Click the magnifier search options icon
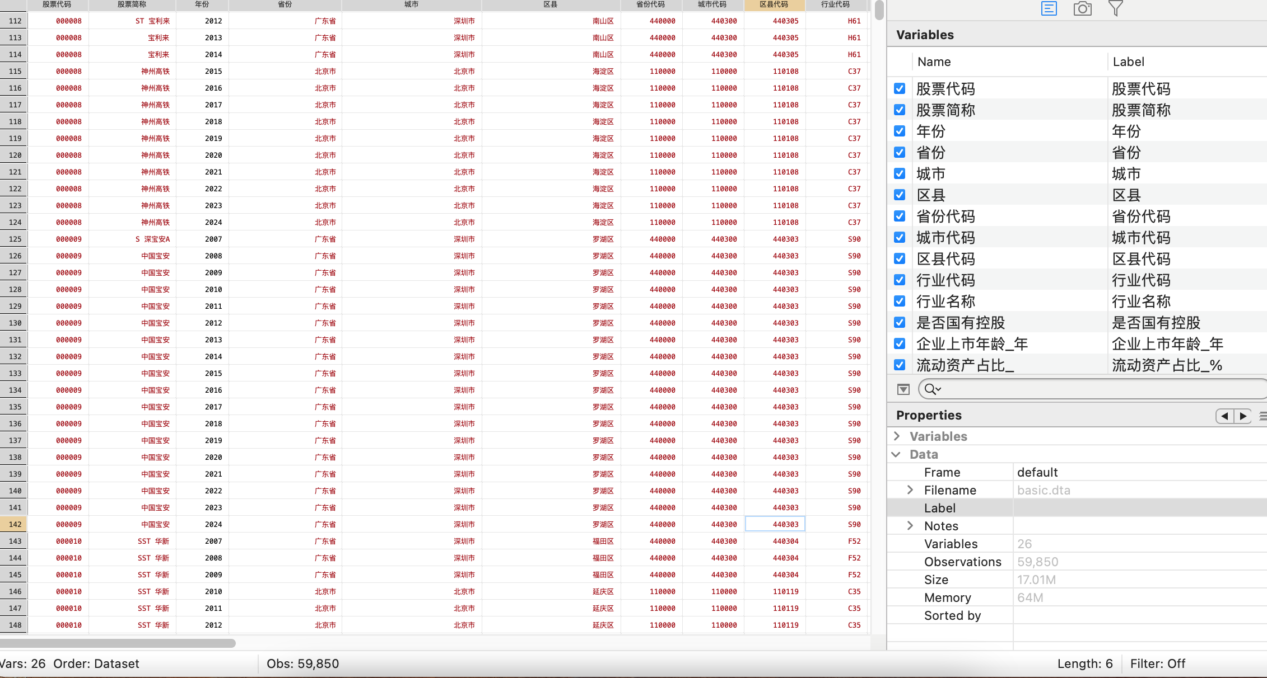Image resolution: width=1267 pixels, height=678 pixels. [x=932, y=389]
